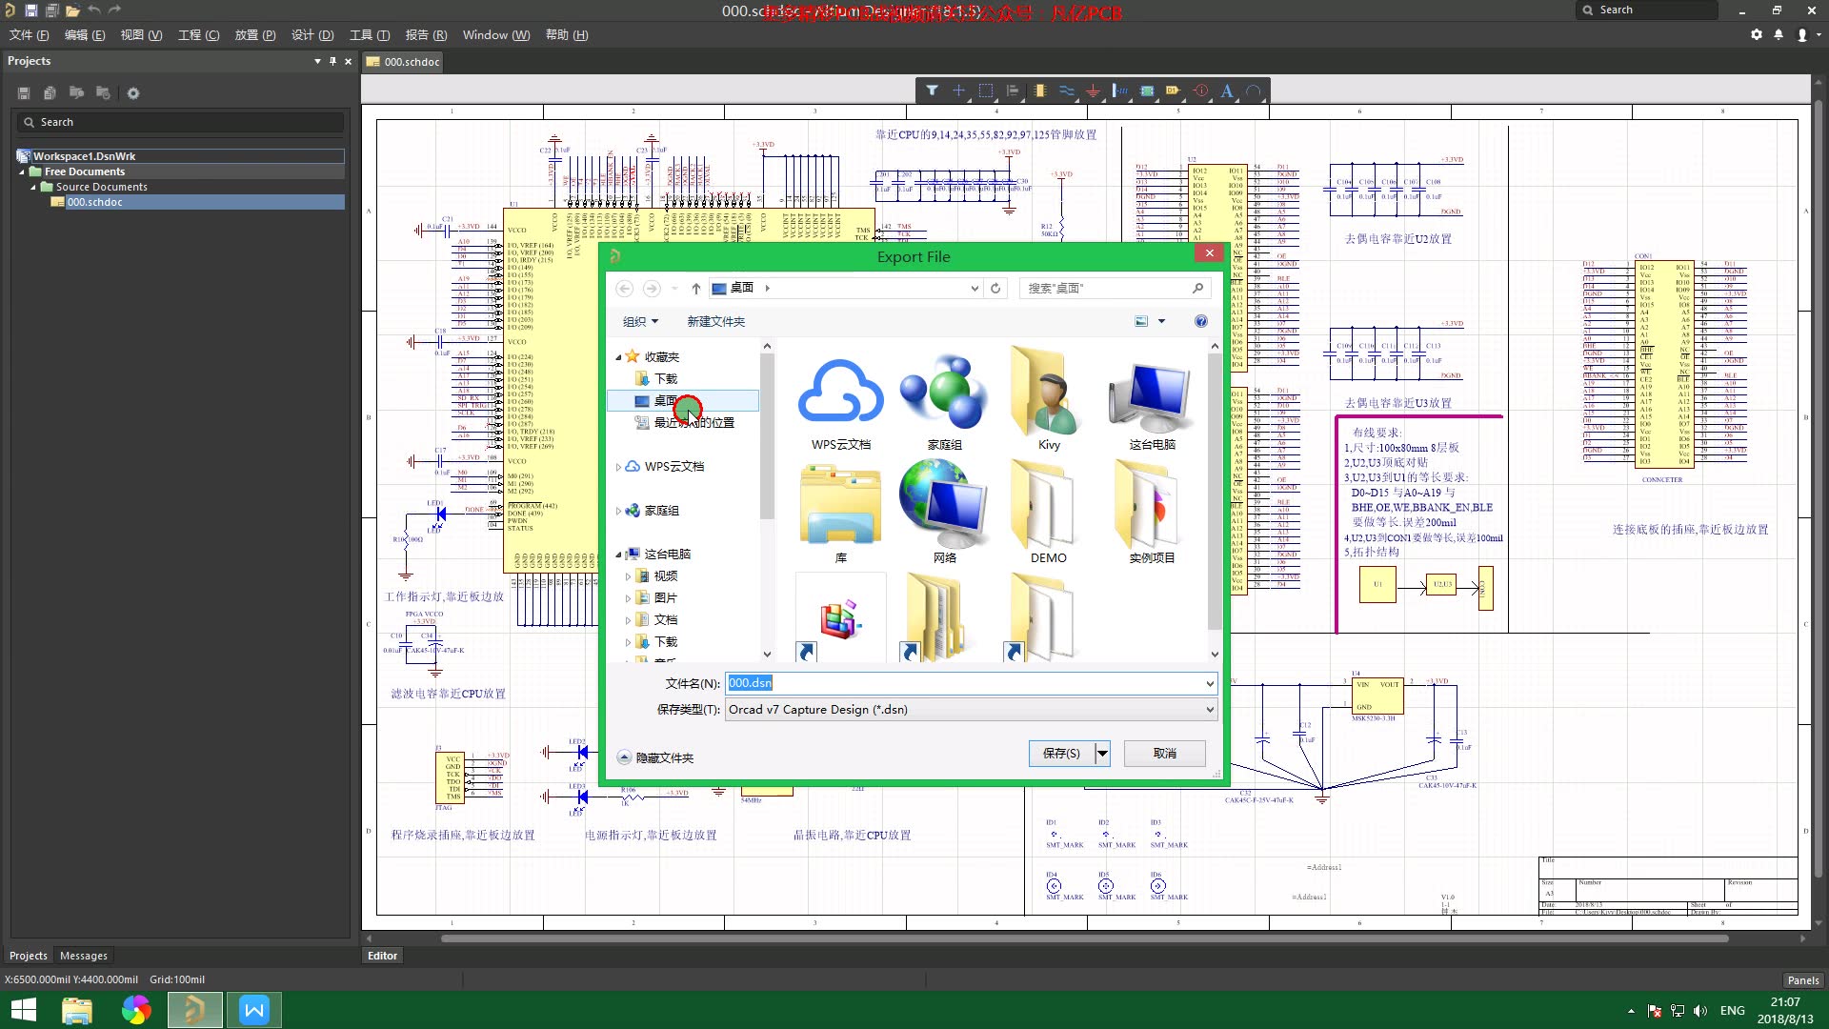Image resolution: width=1829 pixels, height=1029 pixels.
Task: Click 取消 button to cancel export
Action: coord(1164,753)
